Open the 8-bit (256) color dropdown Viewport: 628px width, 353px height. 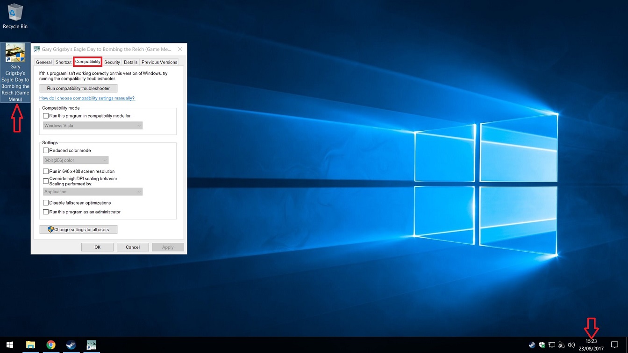76,160
